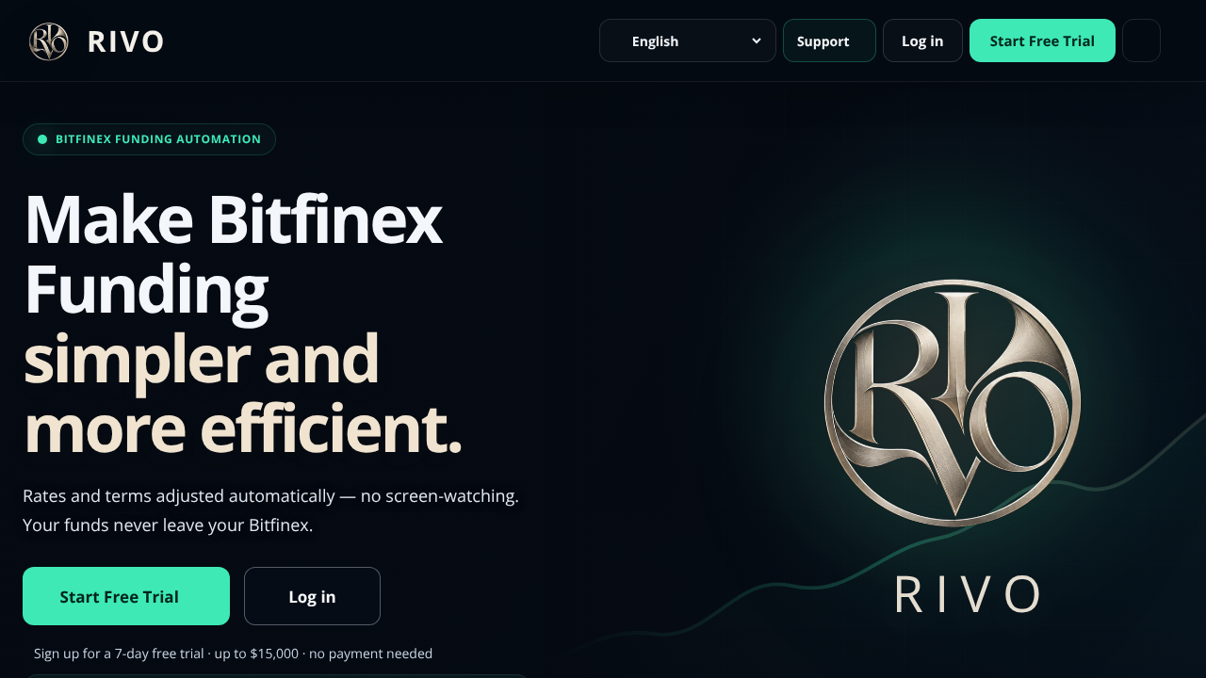Click the large green Start Free Trial hero button
Image resolution: width=1206 pixels, height=678 pixels.
(126, 596)
